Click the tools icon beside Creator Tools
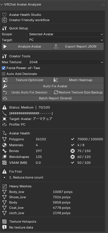Screen dimensions: 108x233 pyautogui.click(x=5, y=56)
